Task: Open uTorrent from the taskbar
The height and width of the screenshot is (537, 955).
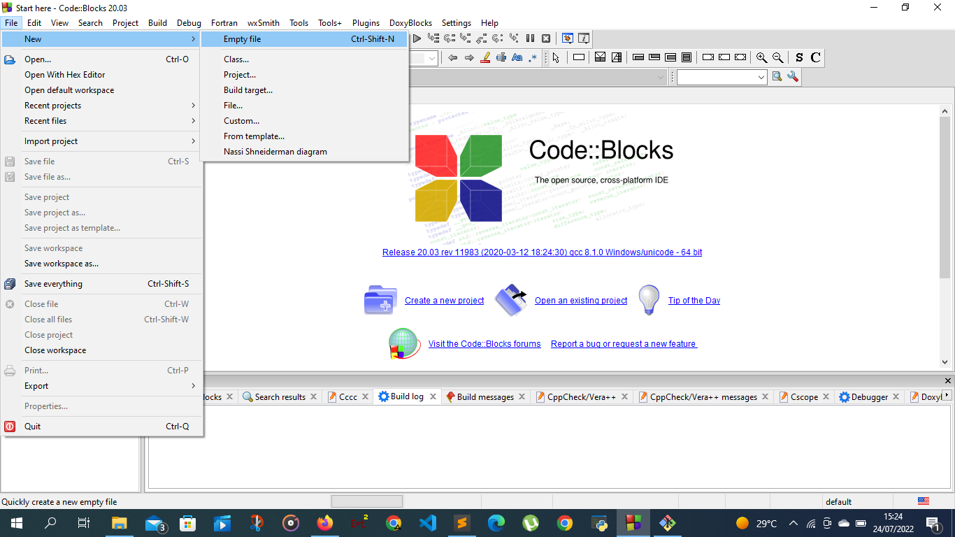Action: tap(531, 523)
